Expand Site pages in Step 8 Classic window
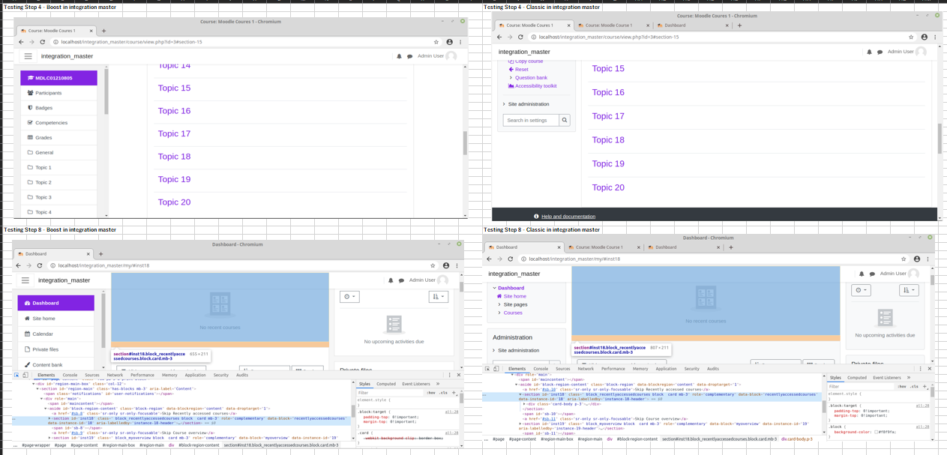The image size is (947, 455). [x=500, y=304]
